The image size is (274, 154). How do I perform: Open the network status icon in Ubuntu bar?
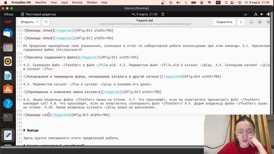(x=256, y=14)
